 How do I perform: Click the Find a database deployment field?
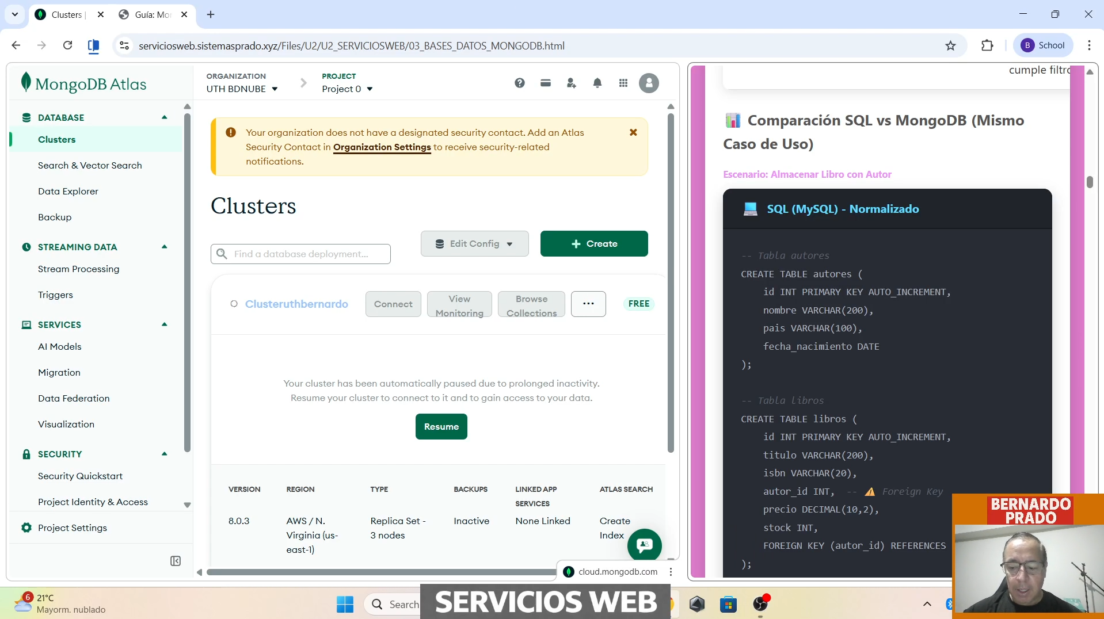pos(300,254)
